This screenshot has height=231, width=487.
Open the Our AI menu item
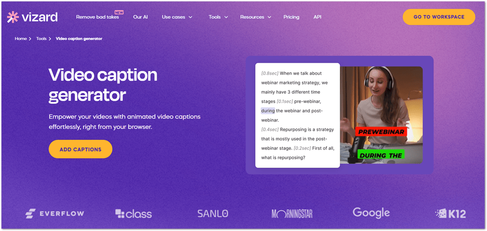pos(141,17)
